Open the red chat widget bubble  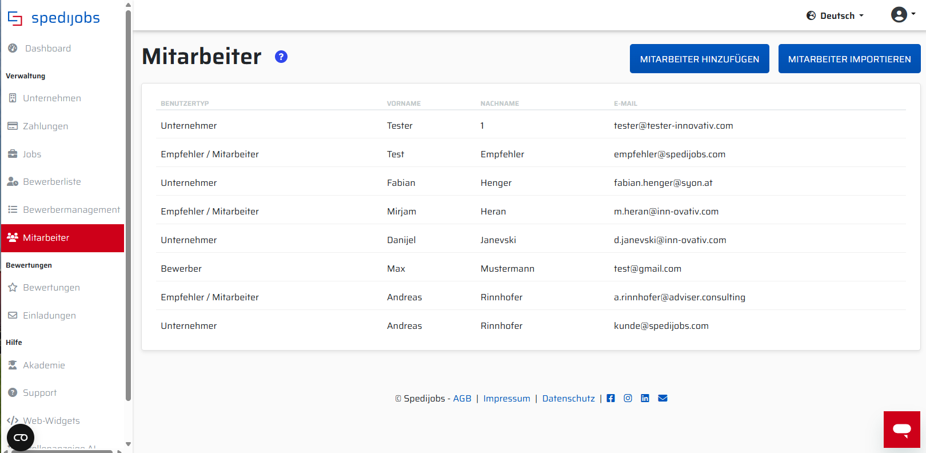click(901, 429)
